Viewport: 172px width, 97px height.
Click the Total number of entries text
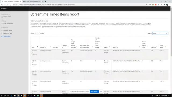point(40,21)
